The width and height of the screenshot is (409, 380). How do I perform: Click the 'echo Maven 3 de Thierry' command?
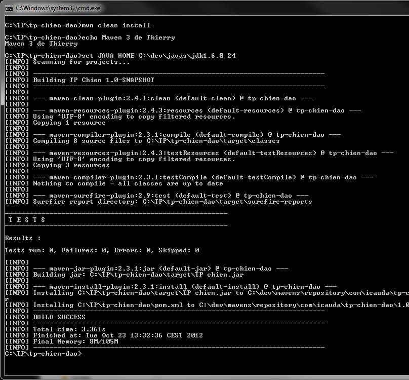tap(90, 37)
